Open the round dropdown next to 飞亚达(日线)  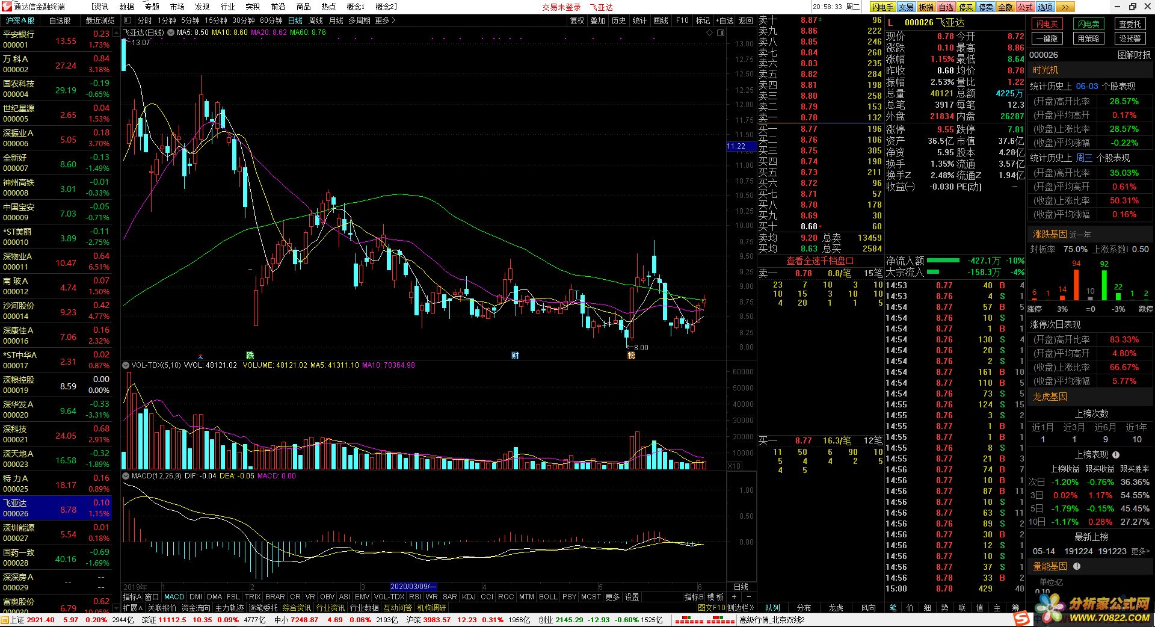pyautogui.click(x=171, y=32)
